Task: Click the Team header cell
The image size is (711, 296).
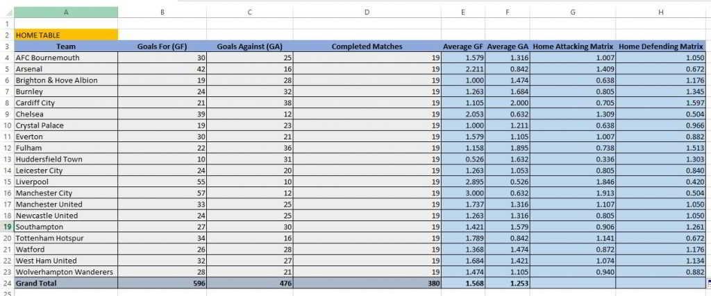Action: (x=66, y=46)
